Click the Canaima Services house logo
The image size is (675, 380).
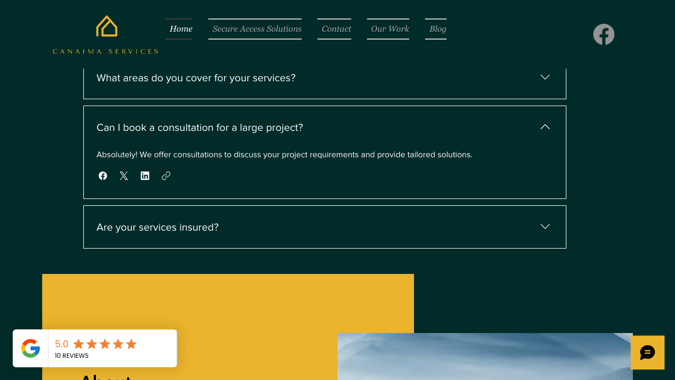tap(105, 26)
